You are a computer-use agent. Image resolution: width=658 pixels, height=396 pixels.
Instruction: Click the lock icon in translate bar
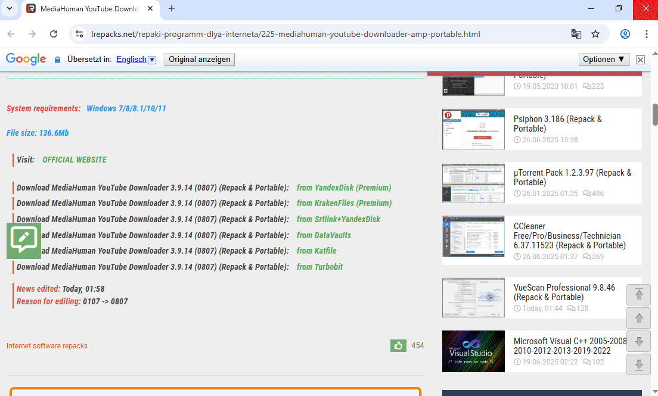(x=57, y=60)
